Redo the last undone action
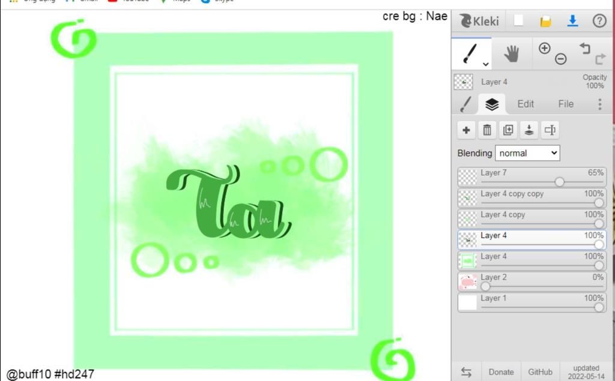The width and height of the screenshot is (615, 381). 601,59
